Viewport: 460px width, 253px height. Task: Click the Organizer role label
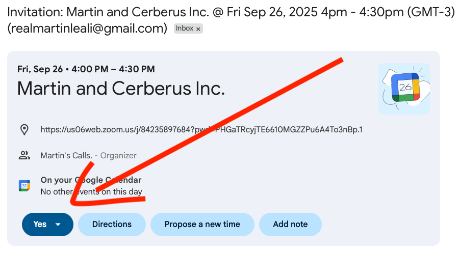[x=118, y=156]
